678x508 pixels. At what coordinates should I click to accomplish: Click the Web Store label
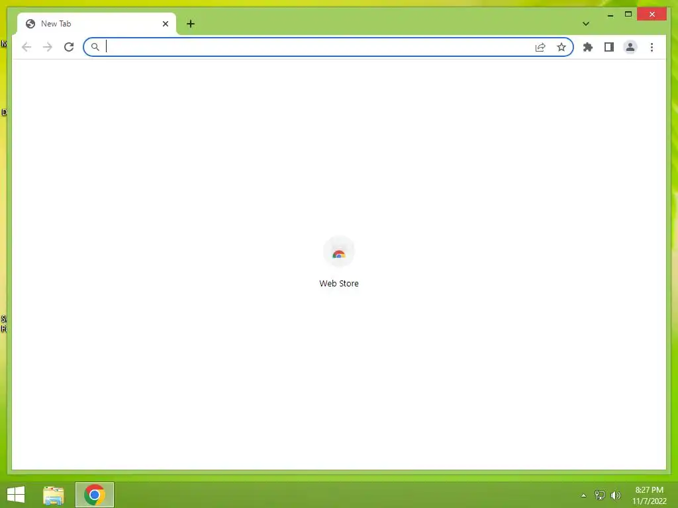(x=339, y=283)
